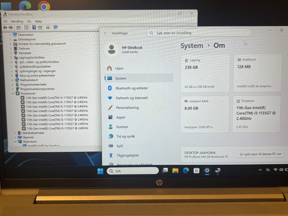
Task: Select 'Programvarekomponenter' tree row
Action: tap(37, 89)
